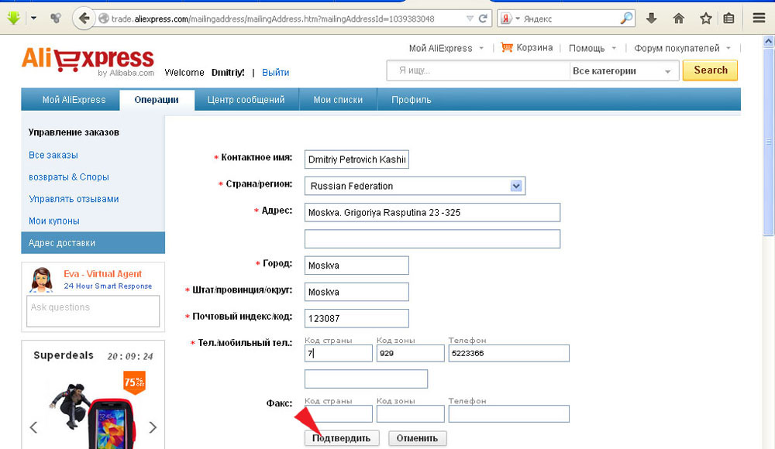Open возвраты & Споры link
The image size is (775, 449).
(69, 177)
